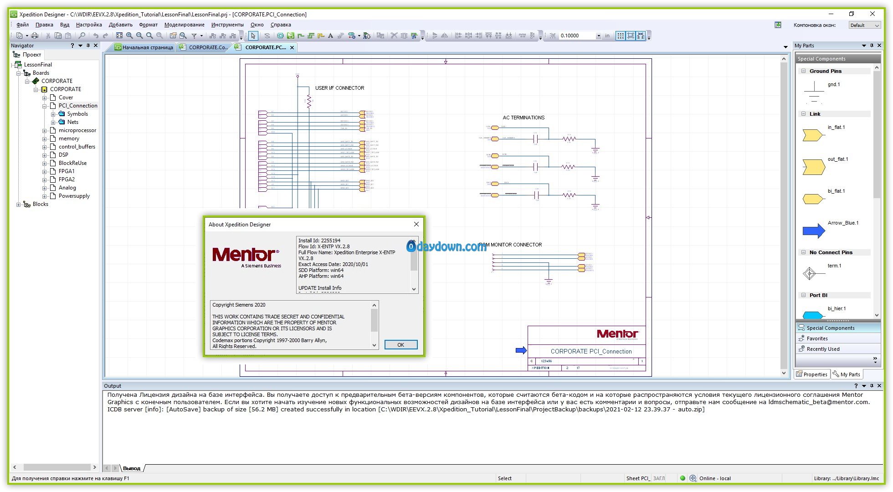Image resolution: width=893 pixels, height=492 pixels.
Task: Select the memory sheet in Navigator
Action: pos(69,138)
